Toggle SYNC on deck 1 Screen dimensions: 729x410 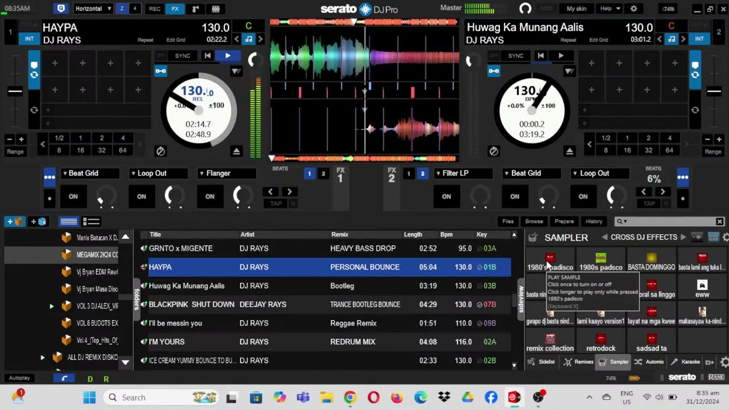click(182, 55)
